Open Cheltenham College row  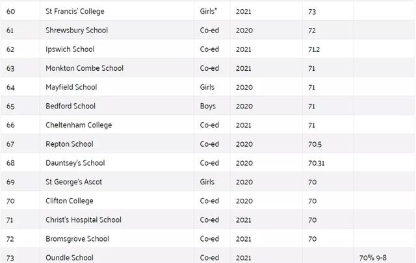79,125
